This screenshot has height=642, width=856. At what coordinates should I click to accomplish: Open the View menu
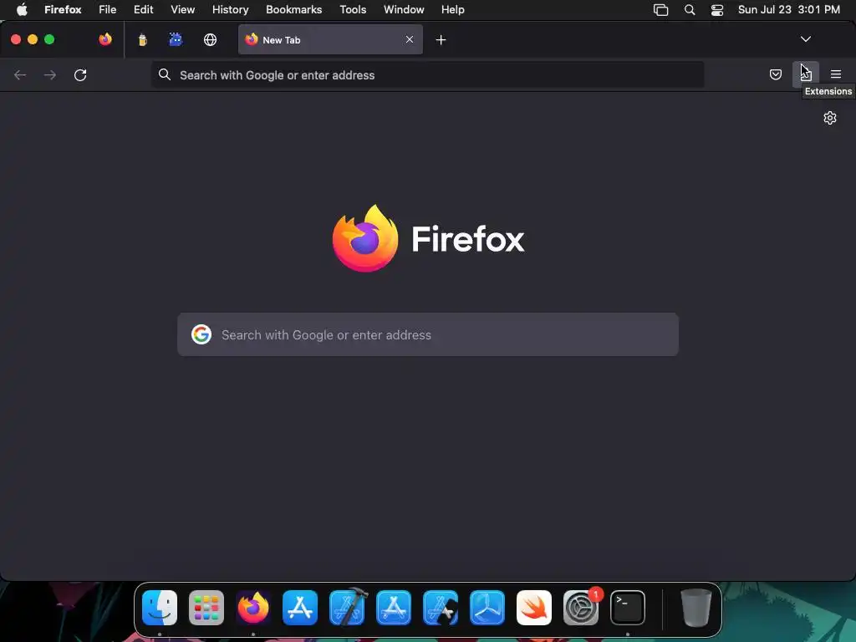coord(182,10)
